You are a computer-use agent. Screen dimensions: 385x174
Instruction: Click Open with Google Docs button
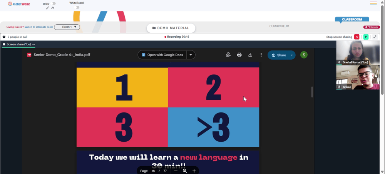click(x=162, y=55)
